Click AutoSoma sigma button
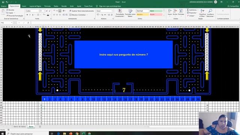Screen dimensions: 240x135 192,10
